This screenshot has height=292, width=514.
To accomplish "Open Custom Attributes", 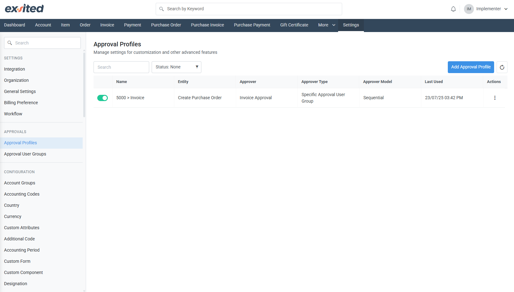I will click(41, 228).
